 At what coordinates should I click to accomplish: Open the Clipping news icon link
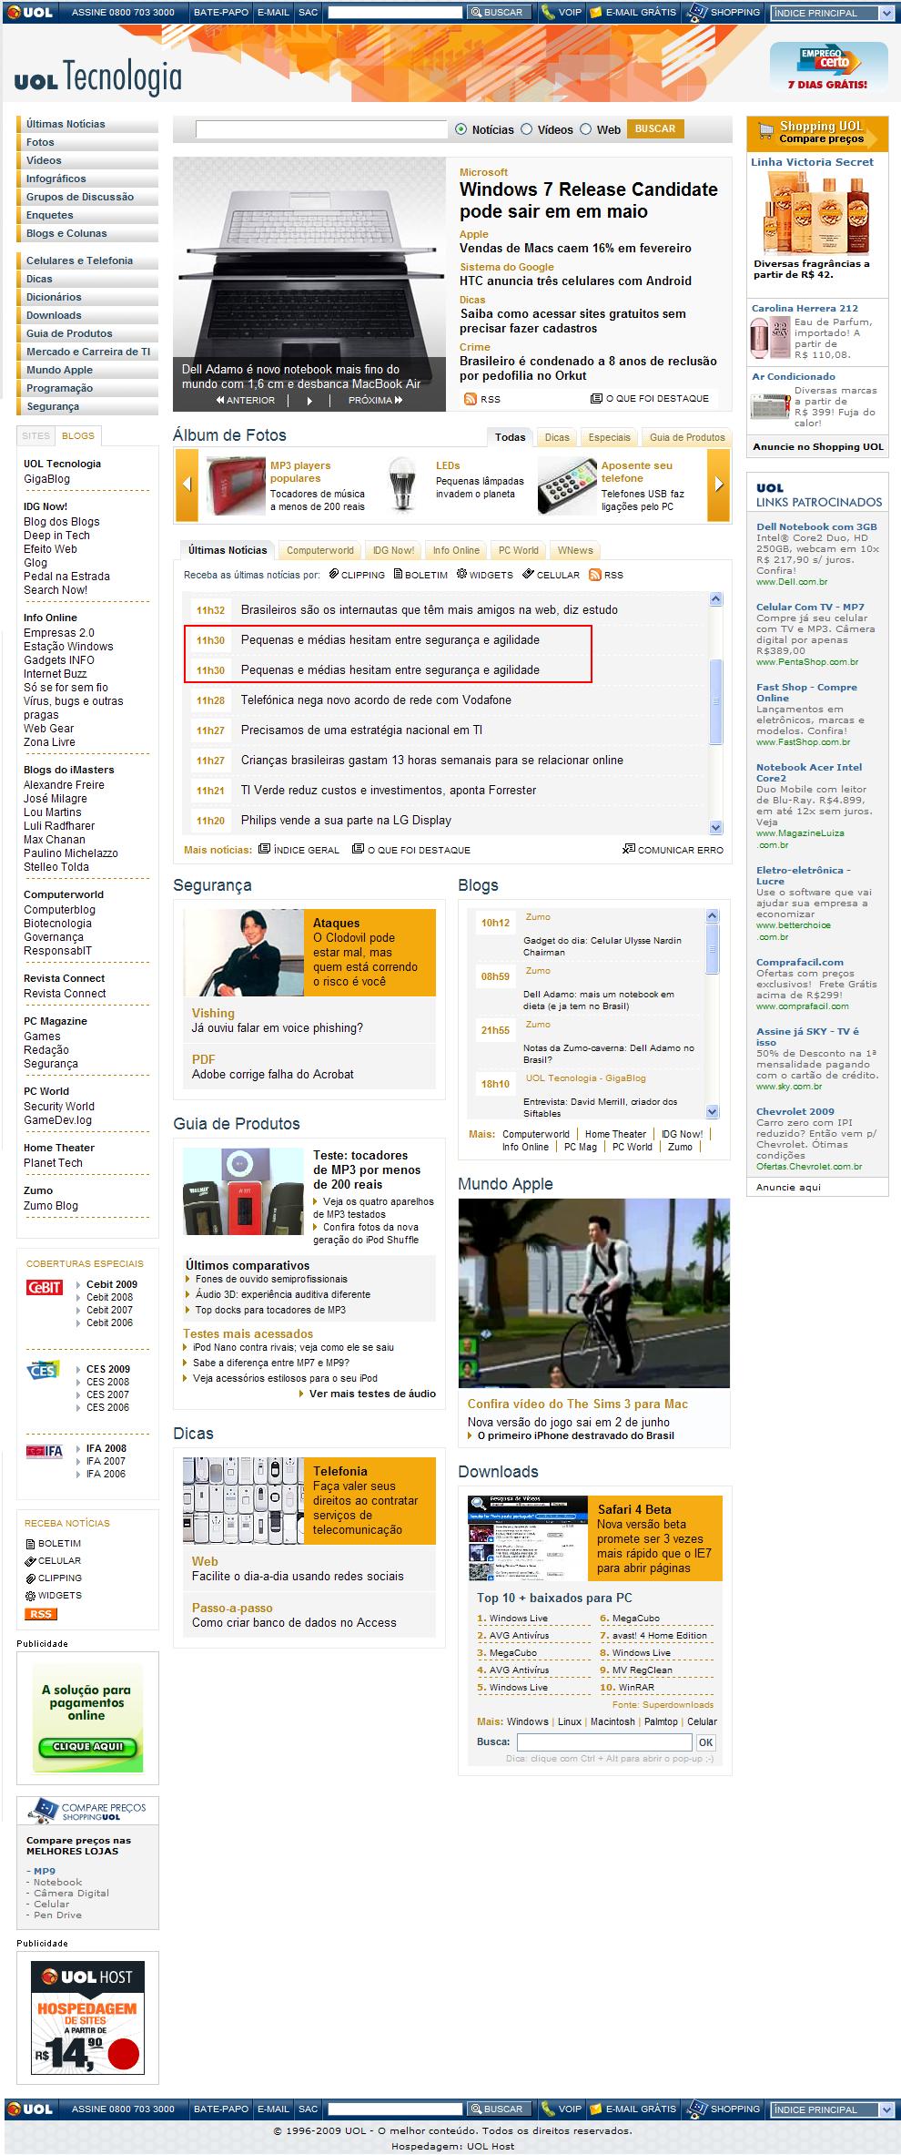coord(334,575)
